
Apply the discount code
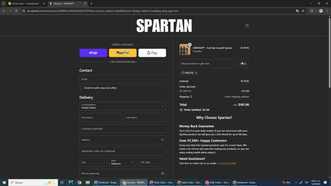pyautogui.click(x=244, y=64)
